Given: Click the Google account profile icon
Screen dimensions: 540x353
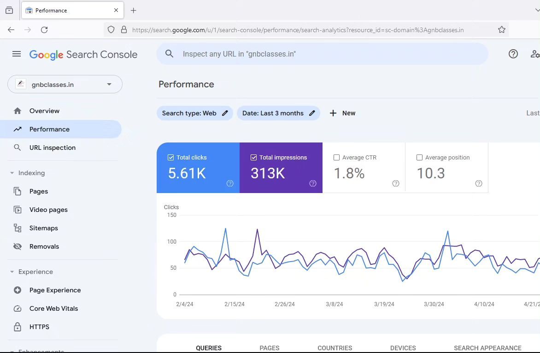Looking at the screenshot, I should coord(534,54).
